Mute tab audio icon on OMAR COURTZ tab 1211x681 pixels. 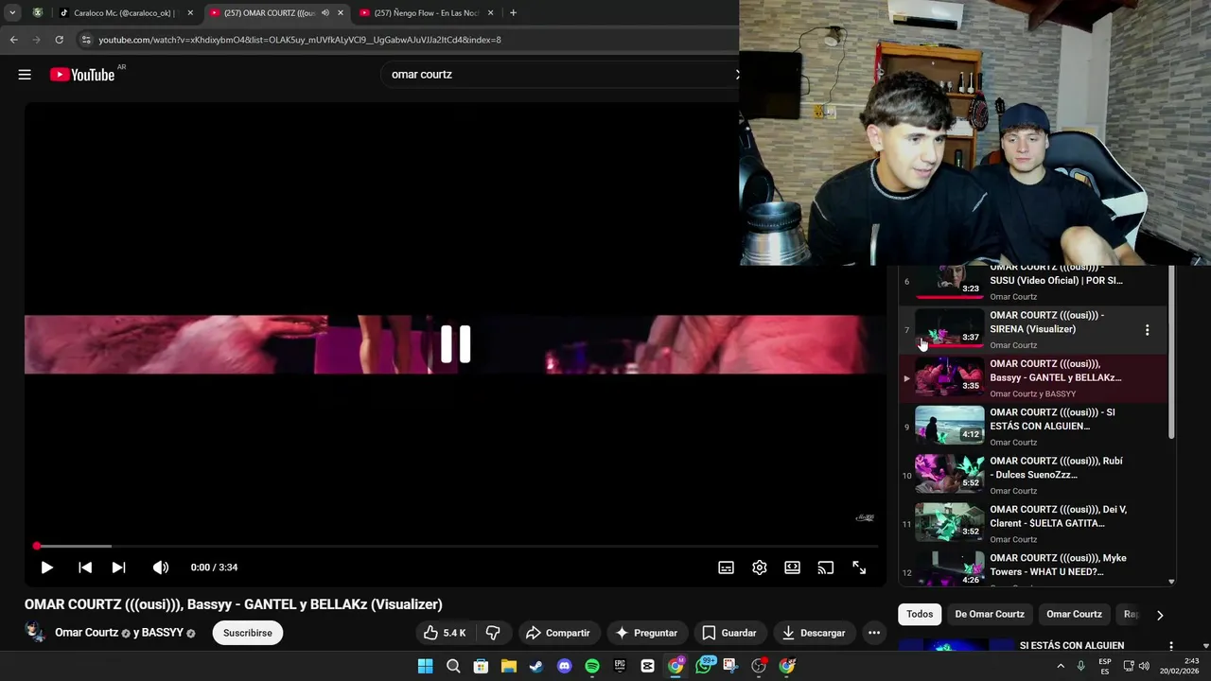[325, 13]
